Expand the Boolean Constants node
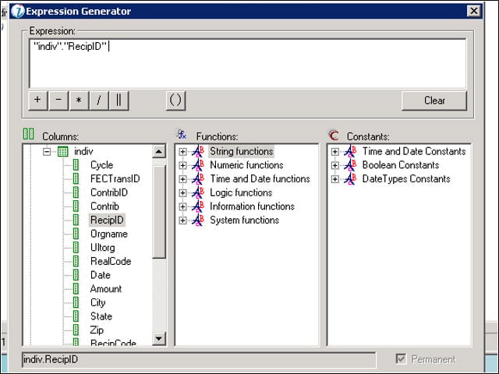Image resolution: width=499 pixels, height=374 pixels. click(x=334, y=165)
